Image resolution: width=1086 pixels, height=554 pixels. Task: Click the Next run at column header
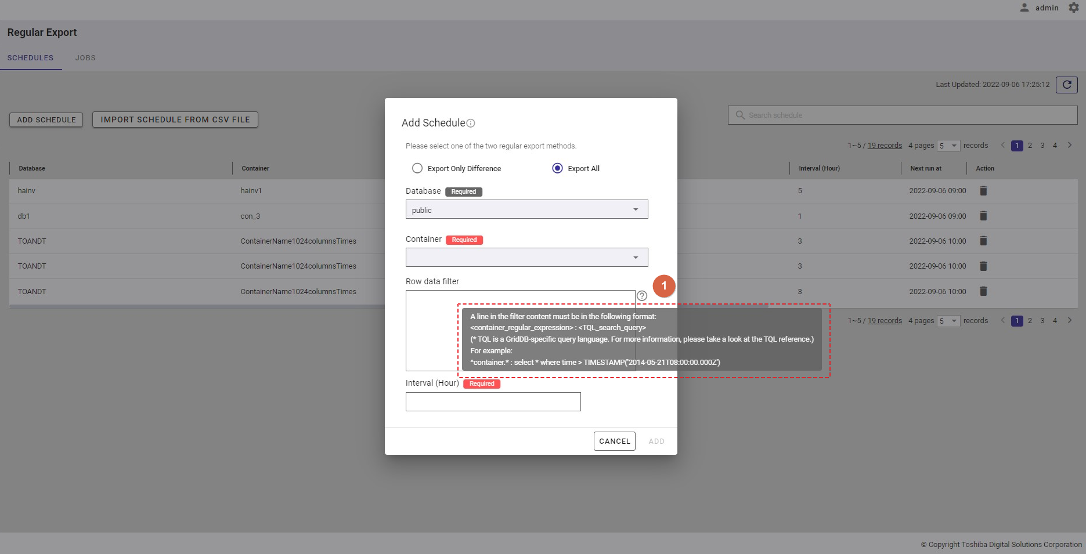coord(926,168)
